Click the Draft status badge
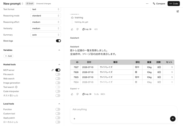The width and height of the screenshot is (183, 126). click(x=30, y=4)
